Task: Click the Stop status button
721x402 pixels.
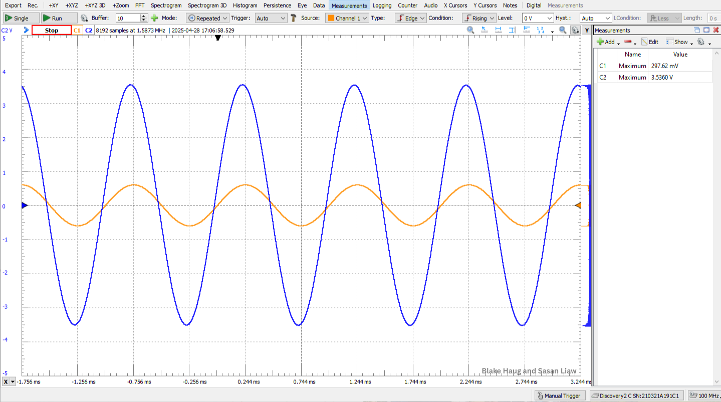Action: (52, 30)
